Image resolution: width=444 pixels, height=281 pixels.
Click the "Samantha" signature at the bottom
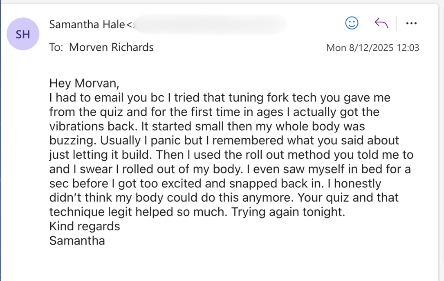77,241
